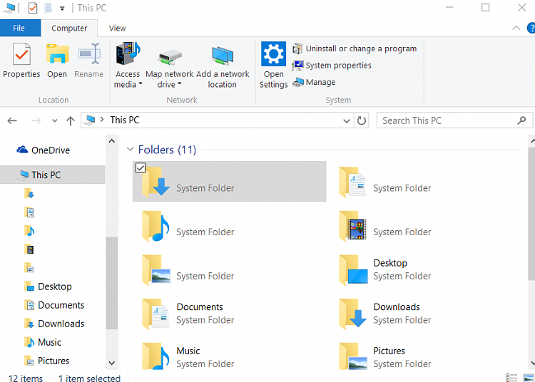Click the Forward navigation arrow

click(36, 120)
